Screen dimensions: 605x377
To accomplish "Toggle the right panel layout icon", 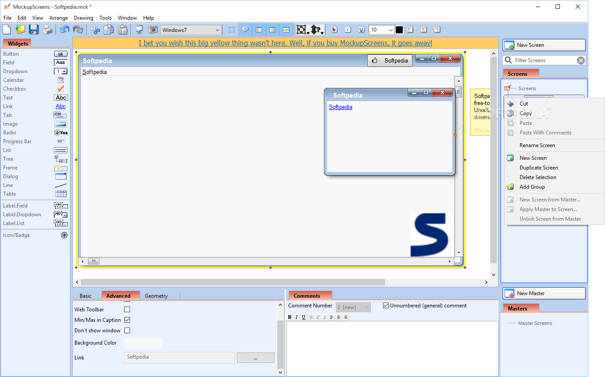I will point(272,30).
